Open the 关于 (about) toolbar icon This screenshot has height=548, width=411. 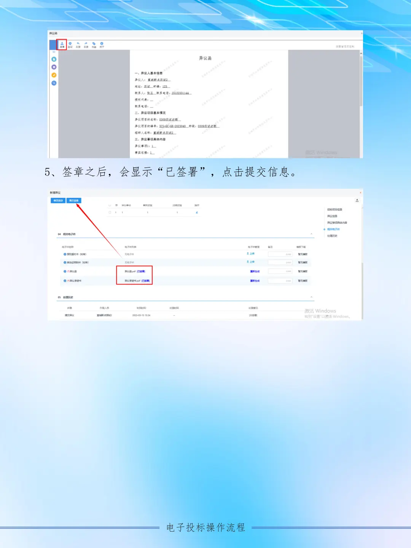102,45
